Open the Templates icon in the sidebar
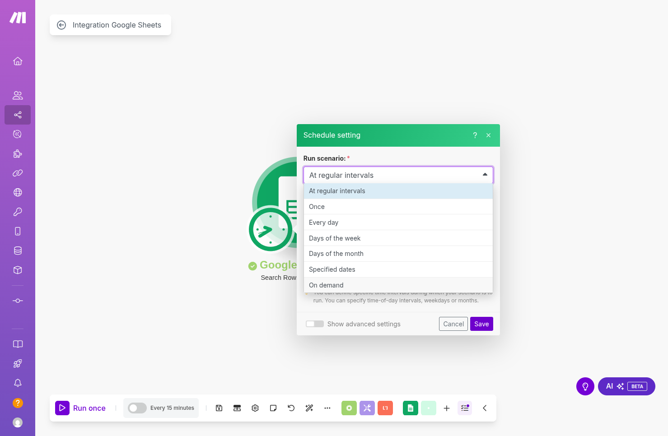The width and height of the screenshot is (668, 436). tap(18, 134)
